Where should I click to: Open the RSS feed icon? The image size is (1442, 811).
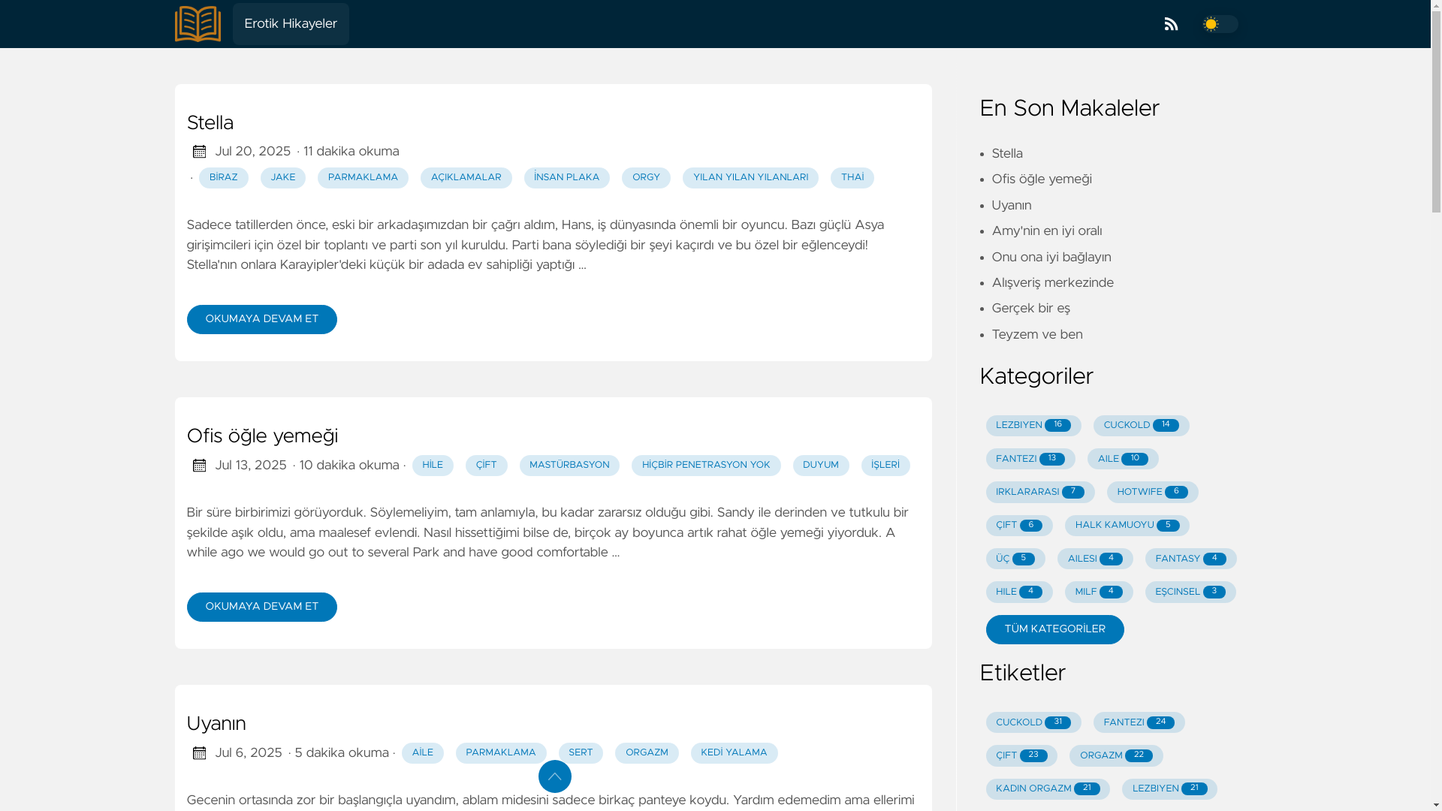pyautogui.click(x=1171, y=24)
